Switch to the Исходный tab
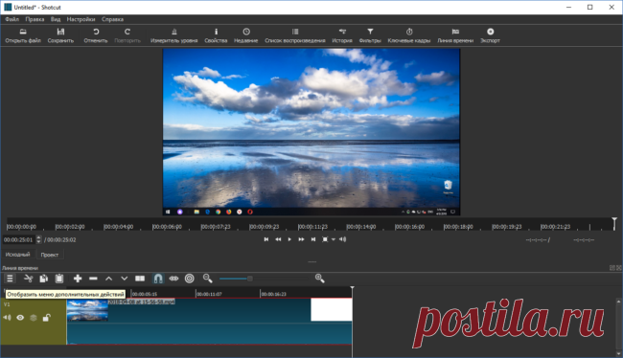This screenshot has width=623, height=358. [17, 255]
